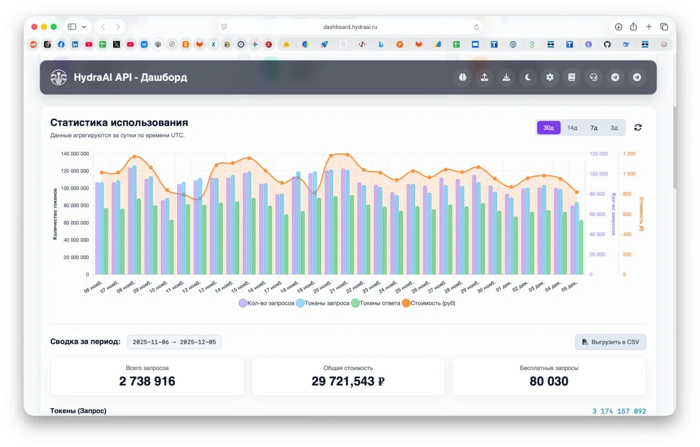Open settings via the gear icon
The width and height of the screenshot is (700, 447).
[550, 78]
